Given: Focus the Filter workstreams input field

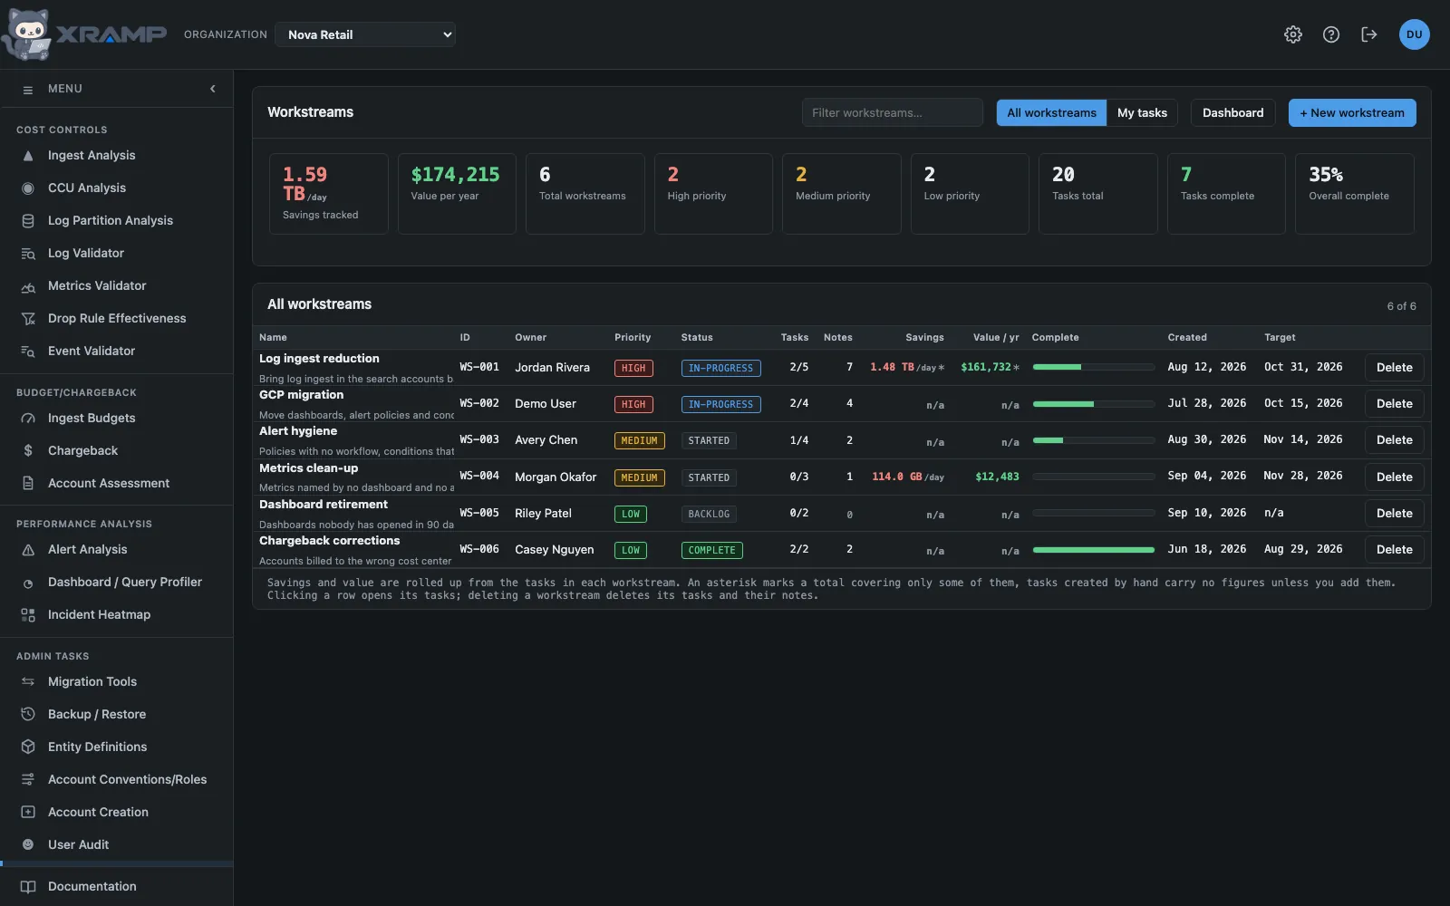Looking at the screenshot, I should (893, 112).
